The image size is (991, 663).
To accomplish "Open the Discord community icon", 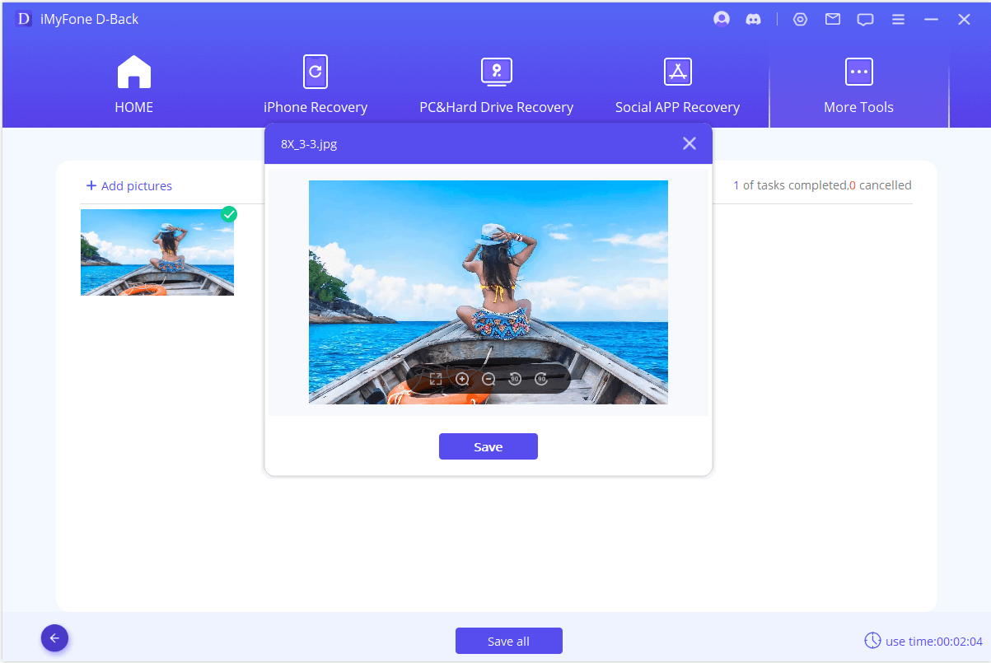I will click(x=753, y=19).
